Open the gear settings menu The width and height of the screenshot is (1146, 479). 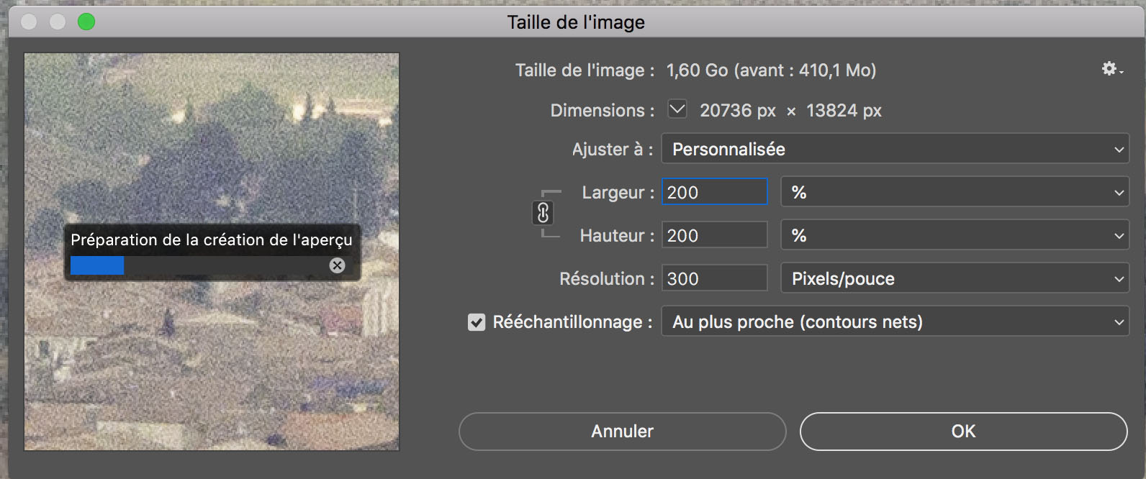coord(1112,69)
